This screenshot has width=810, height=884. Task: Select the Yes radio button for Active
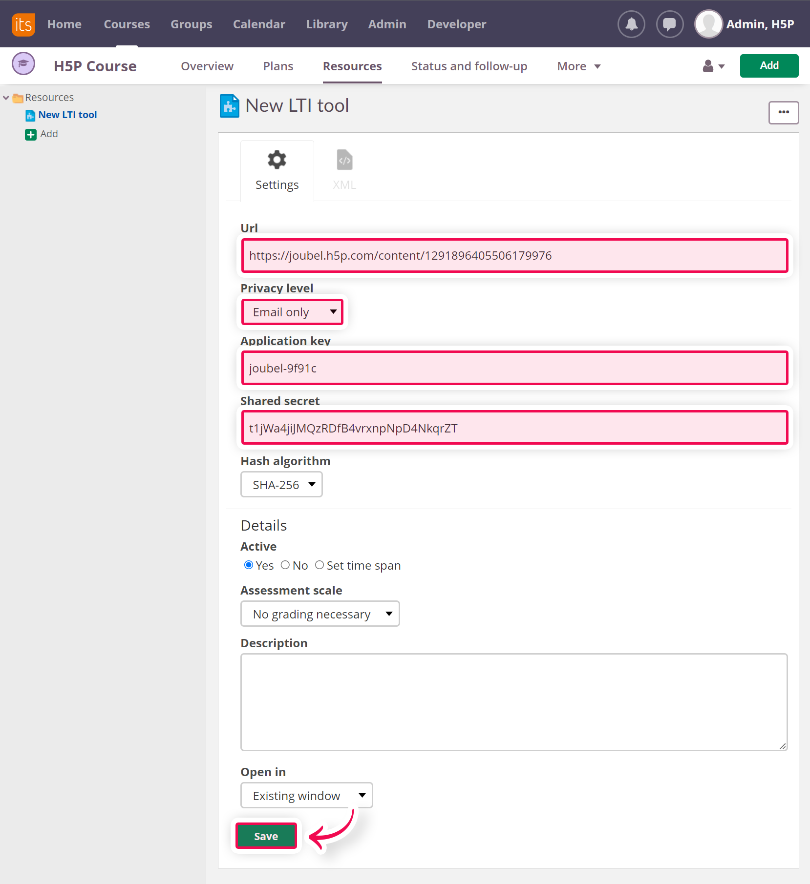point(249,565)
